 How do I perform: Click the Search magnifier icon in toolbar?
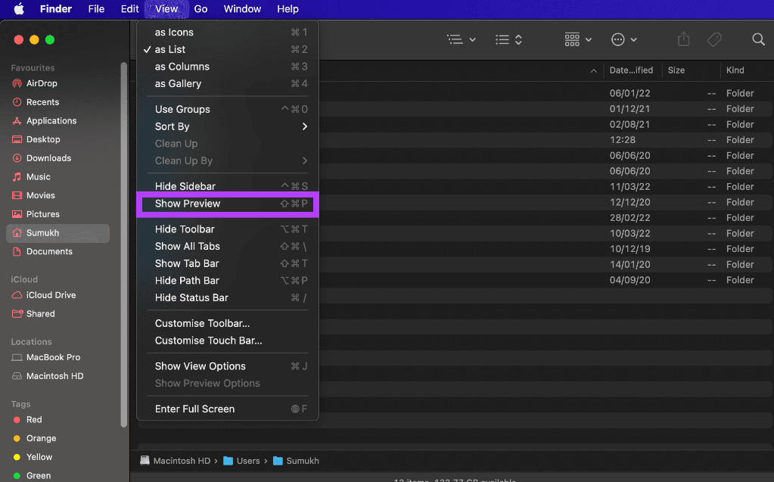pos(758,39)
